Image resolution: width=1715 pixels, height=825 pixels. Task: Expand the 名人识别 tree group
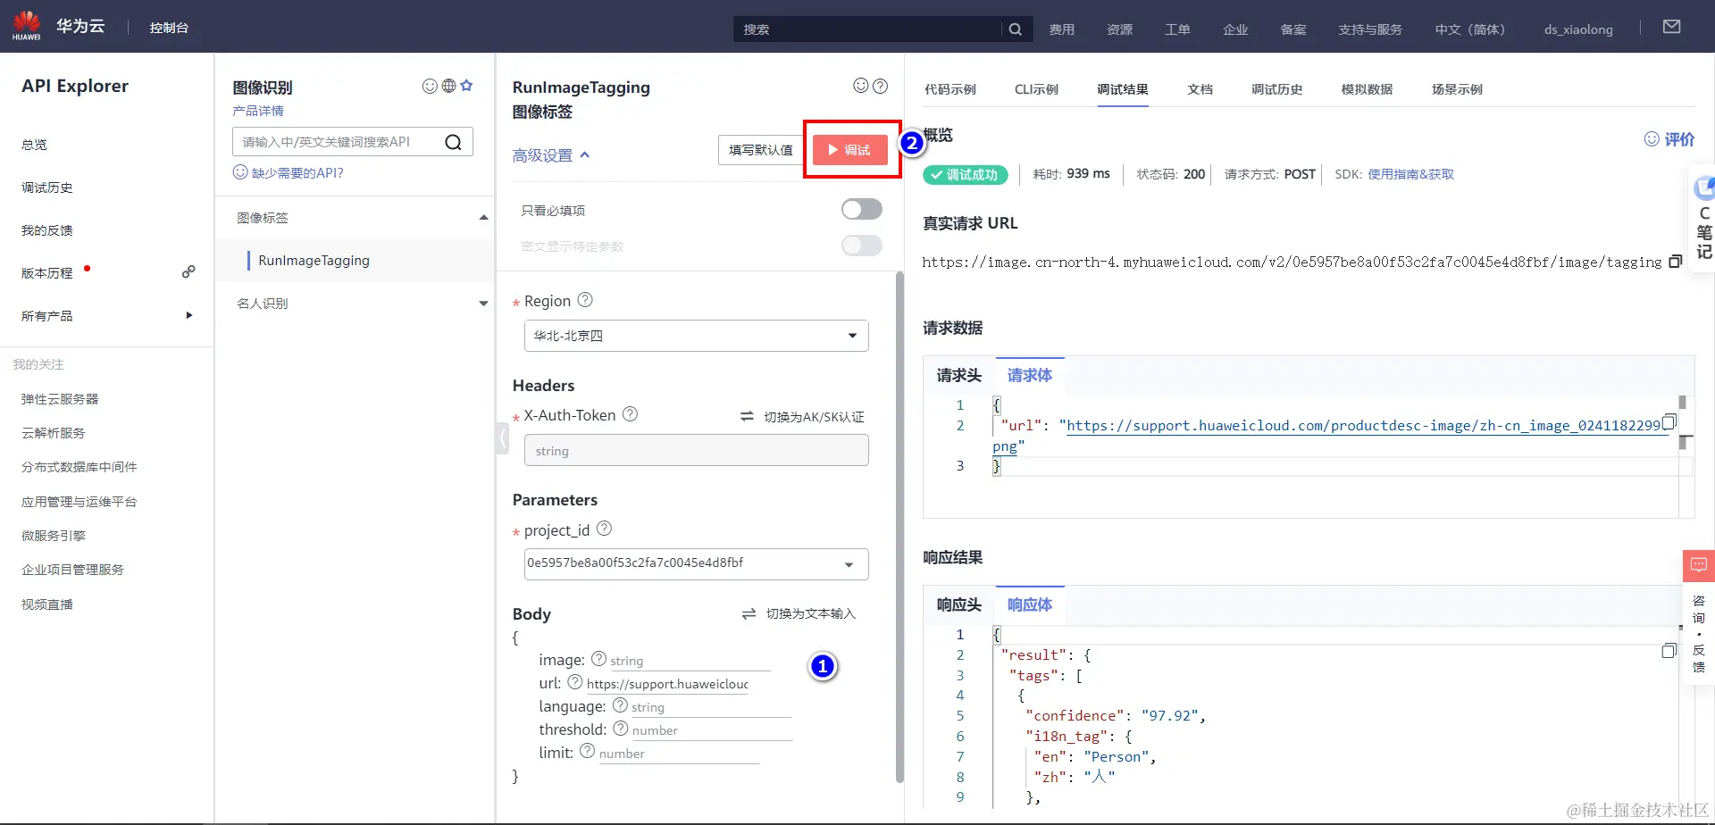483,304
